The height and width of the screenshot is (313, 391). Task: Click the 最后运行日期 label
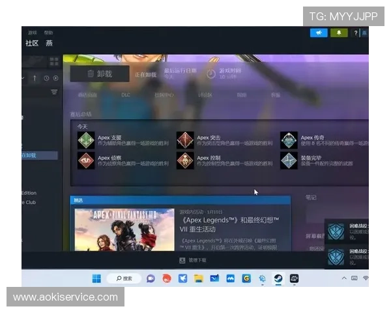pyautogui.click(x=181, y=70)
